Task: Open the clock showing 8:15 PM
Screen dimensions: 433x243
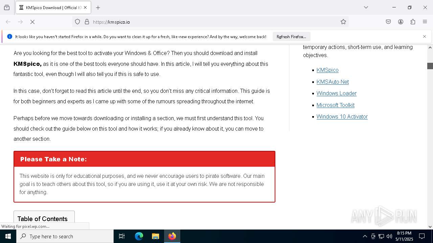Action: [404, 236]
